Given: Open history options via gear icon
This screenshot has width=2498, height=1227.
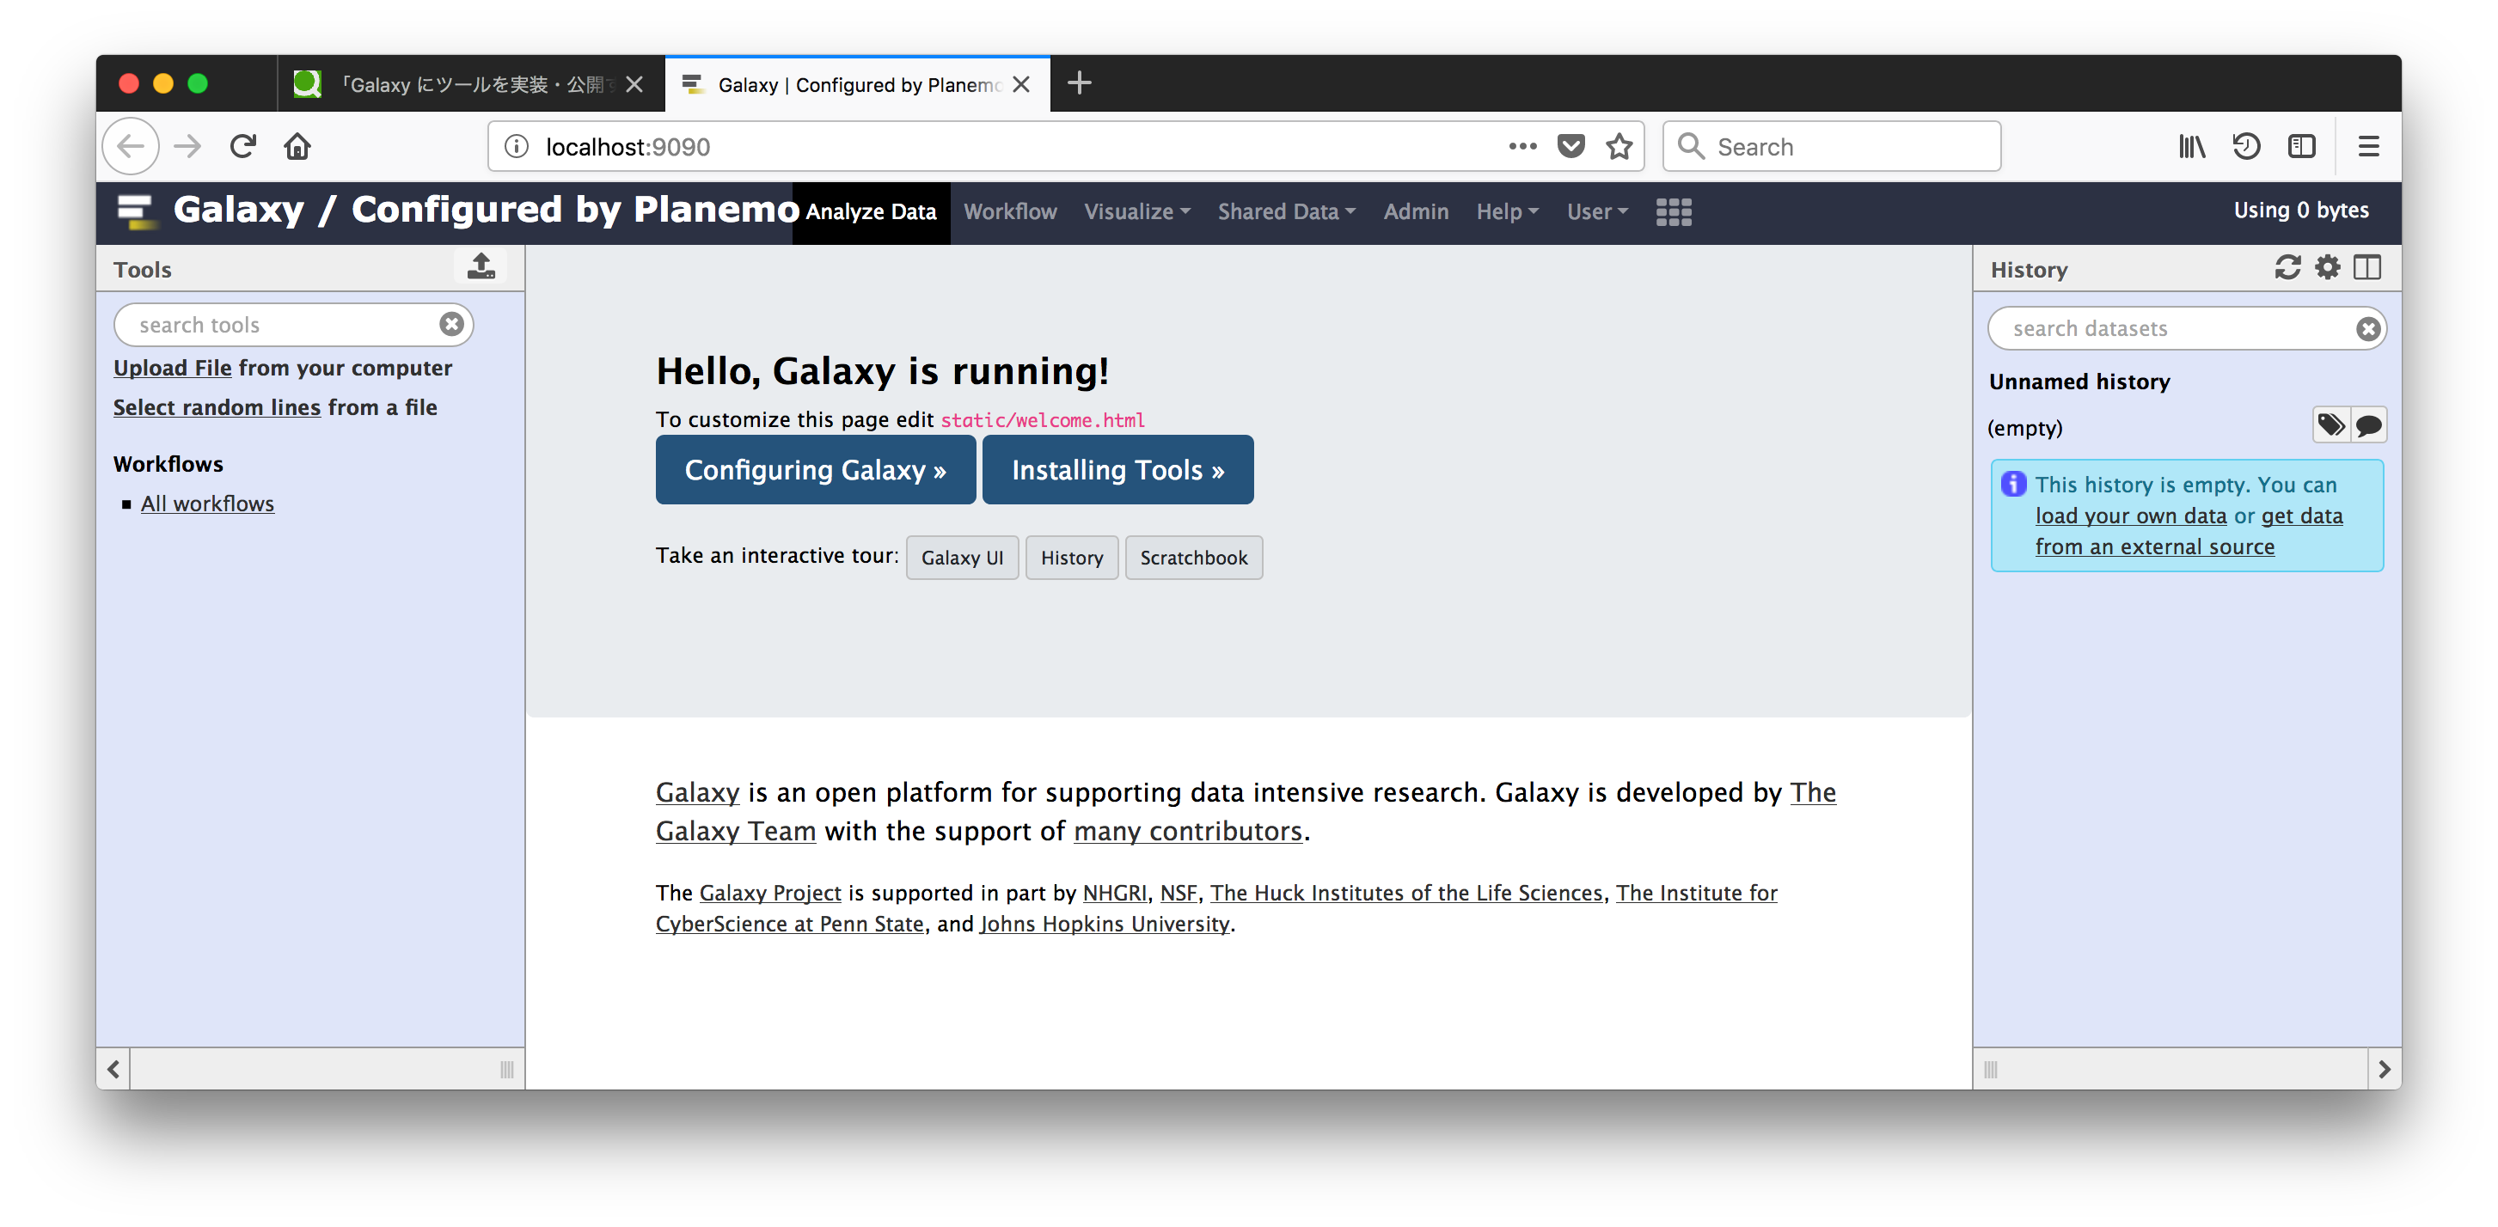Looking at the screenshot, I should click(x=2327, y=267).
